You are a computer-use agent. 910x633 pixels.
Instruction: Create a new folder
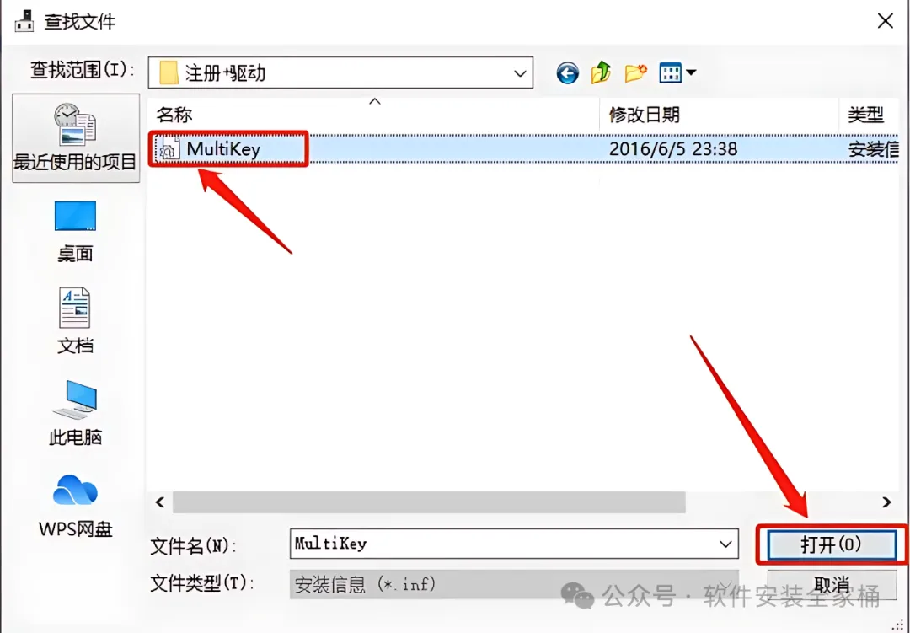coord(635,72)
